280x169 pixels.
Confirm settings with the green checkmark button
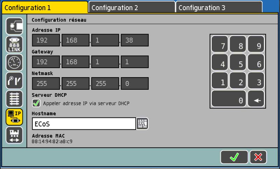tap(234, 157)
